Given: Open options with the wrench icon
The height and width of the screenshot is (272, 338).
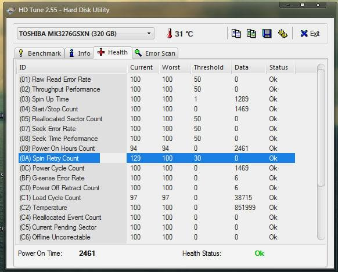Looking at the screenshot, I should coord(282,34).
